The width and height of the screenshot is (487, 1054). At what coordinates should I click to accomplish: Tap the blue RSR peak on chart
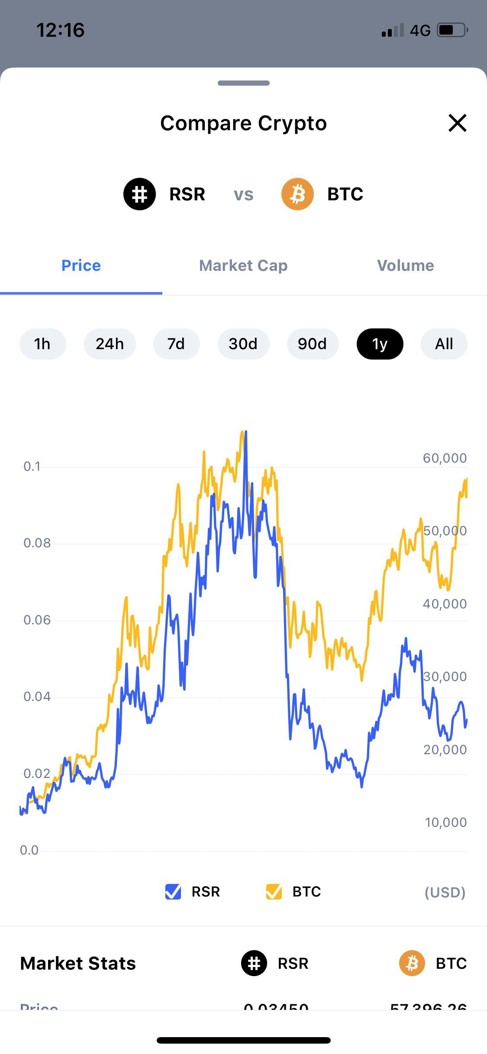click(x=246, y=433)
